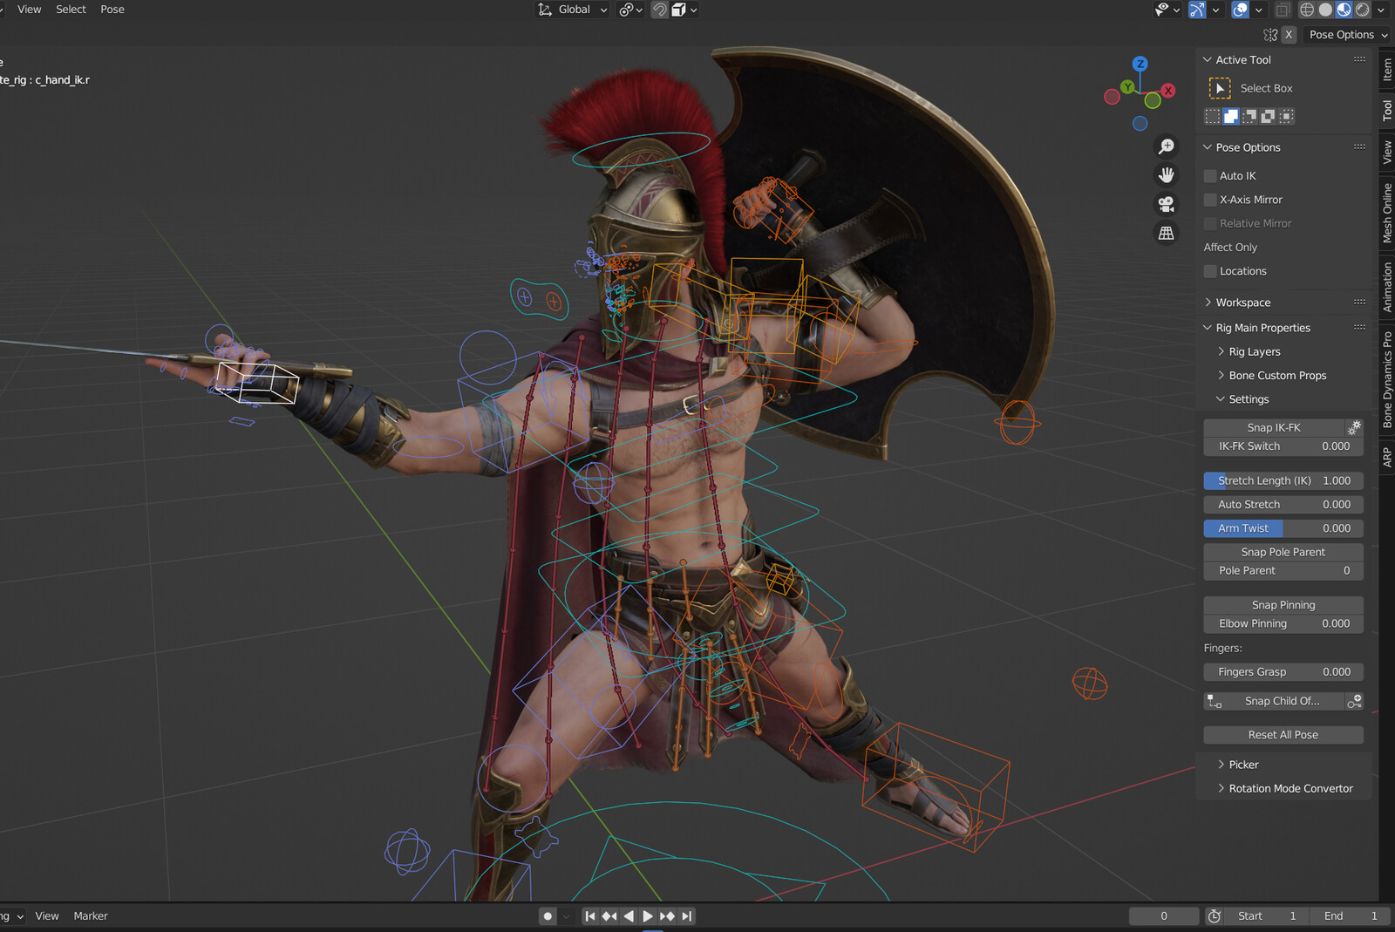
Task: Enable the Auto IK checkbox
Action: point(1210,175)
